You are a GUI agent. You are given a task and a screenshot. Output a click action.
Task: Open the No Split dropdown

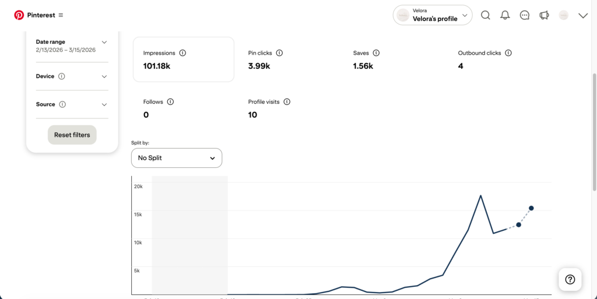tap(177, 158)
